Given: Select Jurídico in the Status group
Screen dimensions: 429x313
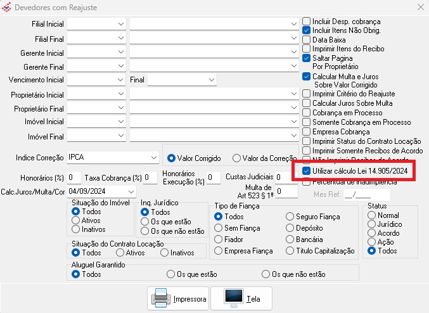Looking at the screenshot, I should tap(371, 224).
